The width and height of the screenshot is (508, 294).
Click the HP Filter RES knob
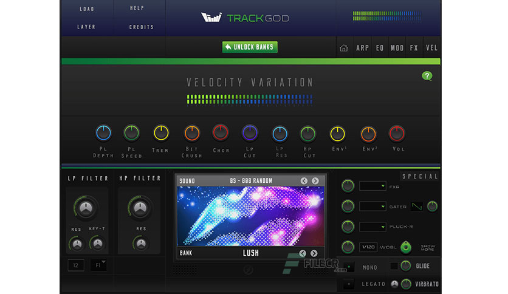pyautogui.click(x=141, y=244)
